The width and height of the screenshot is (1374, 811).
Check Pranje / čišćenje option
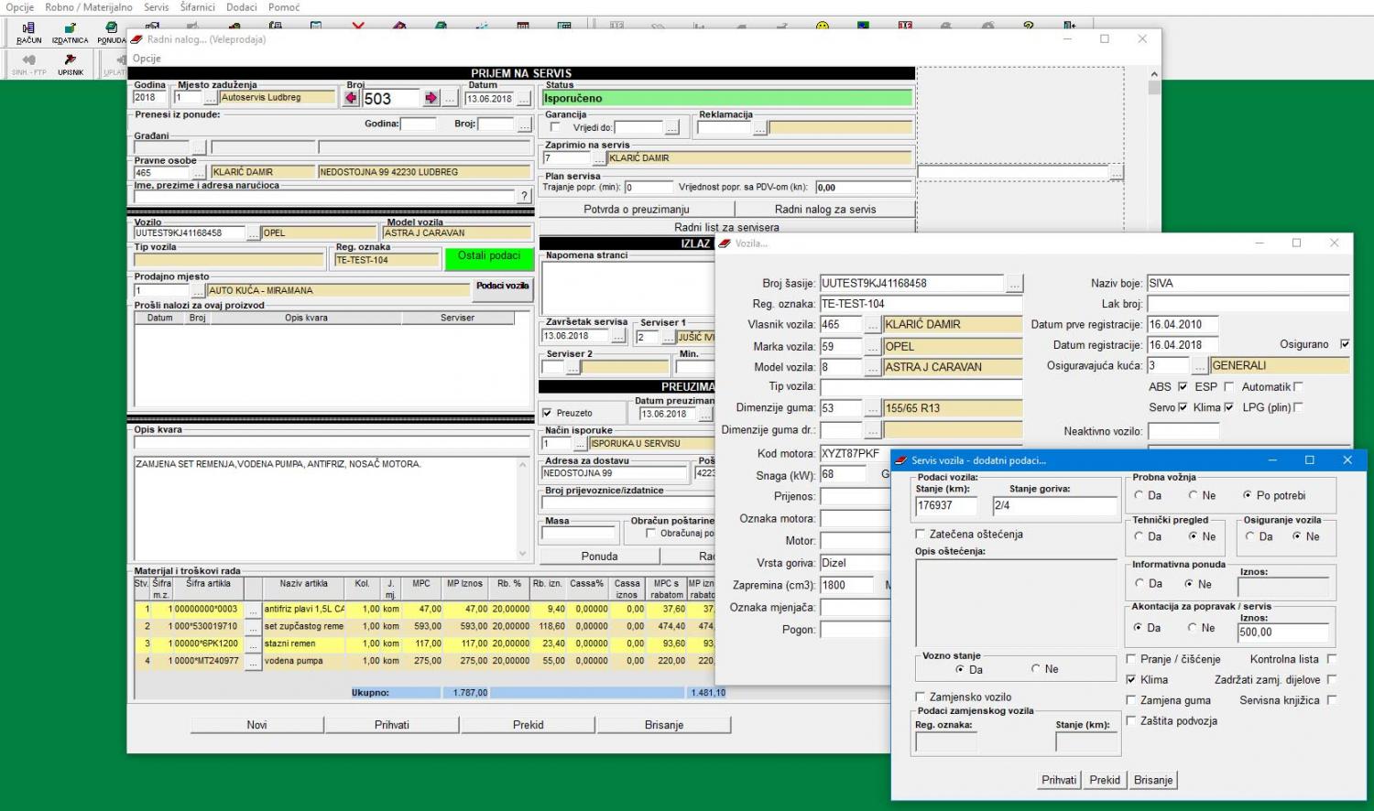(x=1131, y=659)
